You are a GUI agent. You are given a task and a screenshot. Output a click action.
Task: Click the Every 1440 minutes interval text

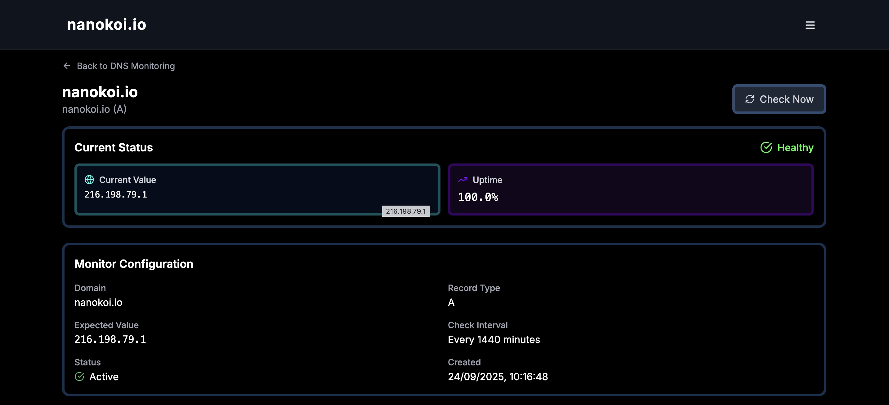tap(494, 339)
